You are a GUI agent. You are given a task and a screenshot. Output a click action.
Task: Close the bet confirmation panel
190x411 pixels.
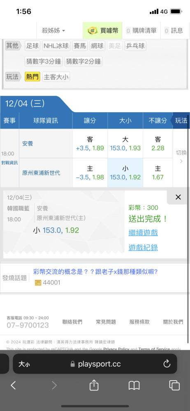tap(178, 197)
